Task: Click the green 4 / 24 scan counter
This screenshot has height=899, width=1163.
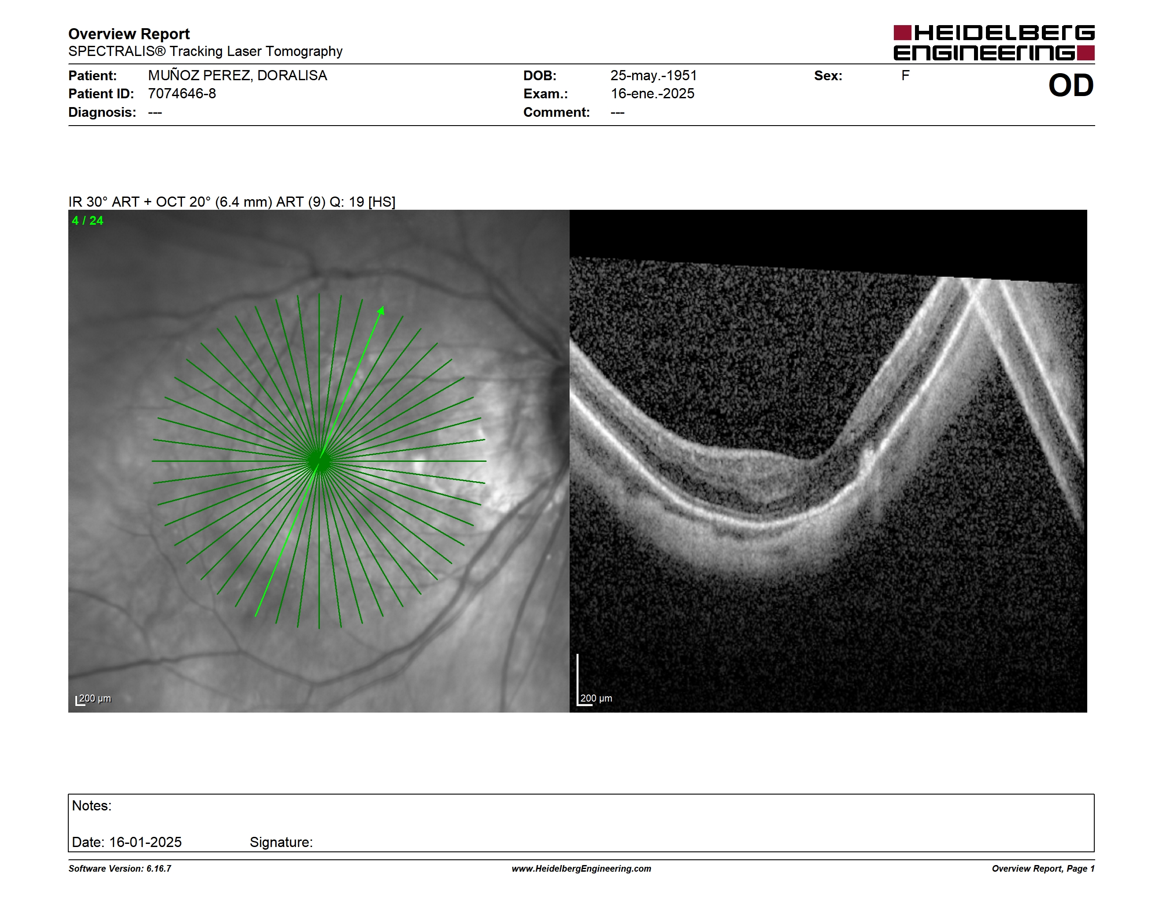Action: pyautogui.click(x=88, y=220)
